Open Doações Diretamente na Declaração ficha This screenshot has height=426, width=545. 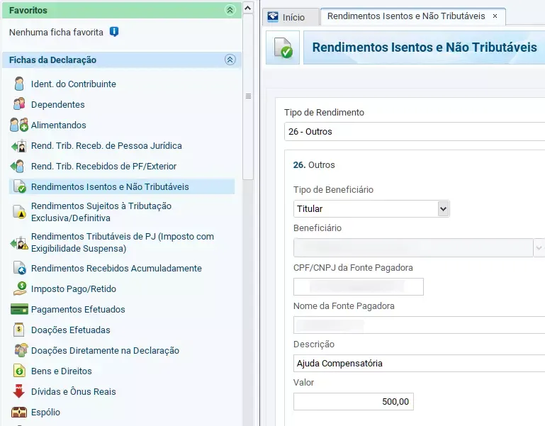tap(105, 350)
